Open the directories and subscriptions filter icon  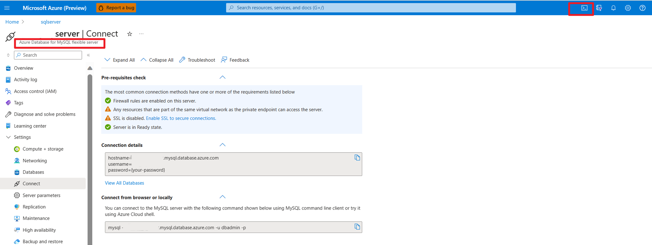point(599,8)
